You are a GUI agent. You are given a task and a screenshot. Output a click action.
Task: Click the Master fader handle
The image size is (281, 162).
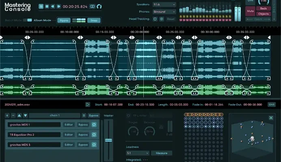click(x=108, y=140)
